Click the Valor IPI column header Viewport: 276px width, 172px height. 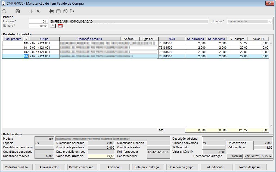click(258, 39)
